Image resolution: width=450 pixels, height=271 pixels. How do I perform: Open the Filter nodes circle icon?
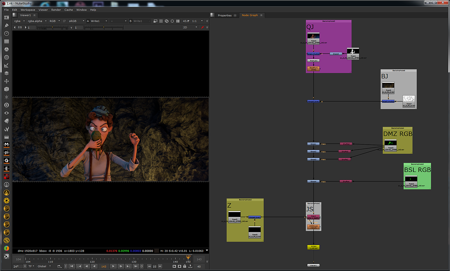coord(6,57)
